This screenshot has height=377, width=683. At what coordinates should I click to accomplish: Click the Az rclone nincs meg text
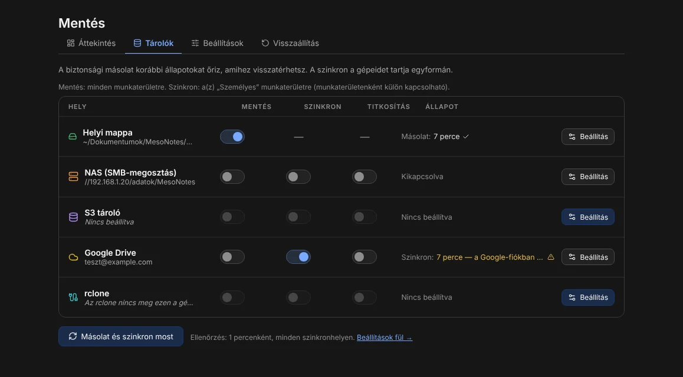coord(139,303)
